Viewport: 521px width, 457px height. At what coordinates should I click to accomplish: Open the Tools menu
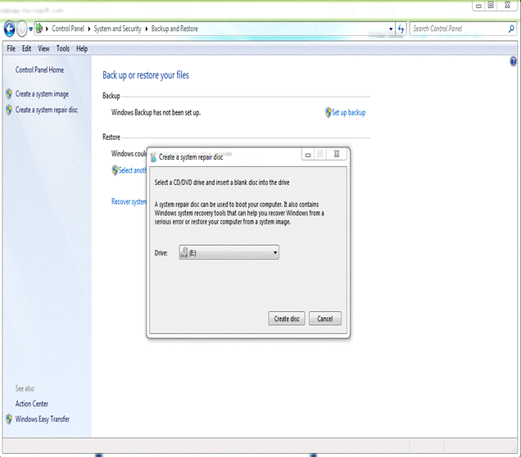click(63, 49)
